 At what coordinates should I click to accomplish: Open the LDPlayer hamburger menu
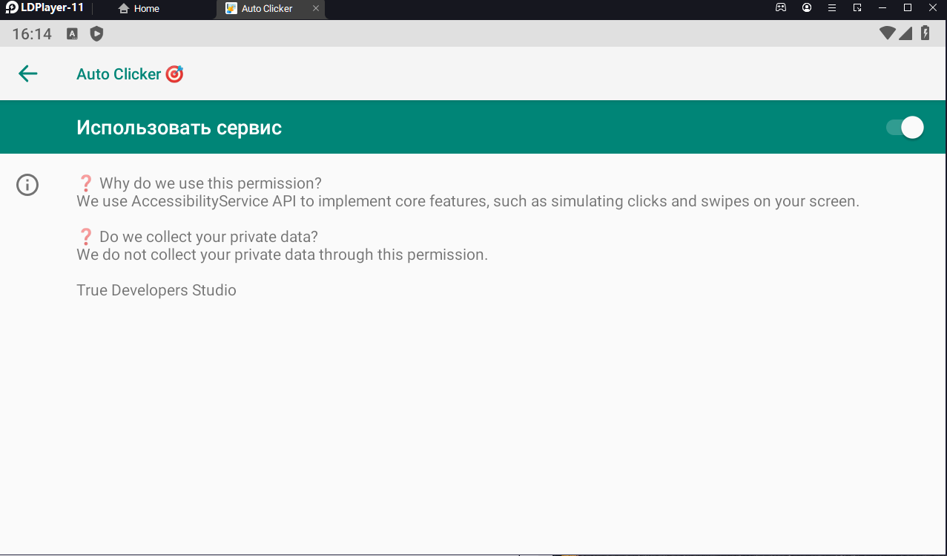(832, 8)
